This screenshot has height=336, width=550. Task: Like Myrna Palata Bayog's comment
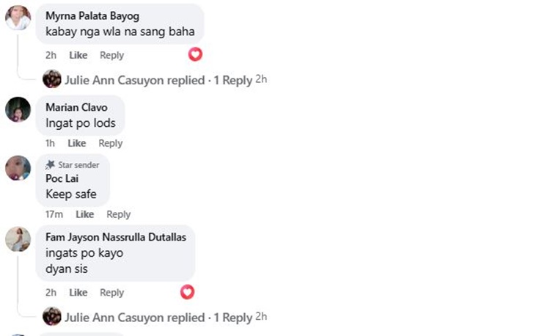pyautogui.click(x=78, y=55)
